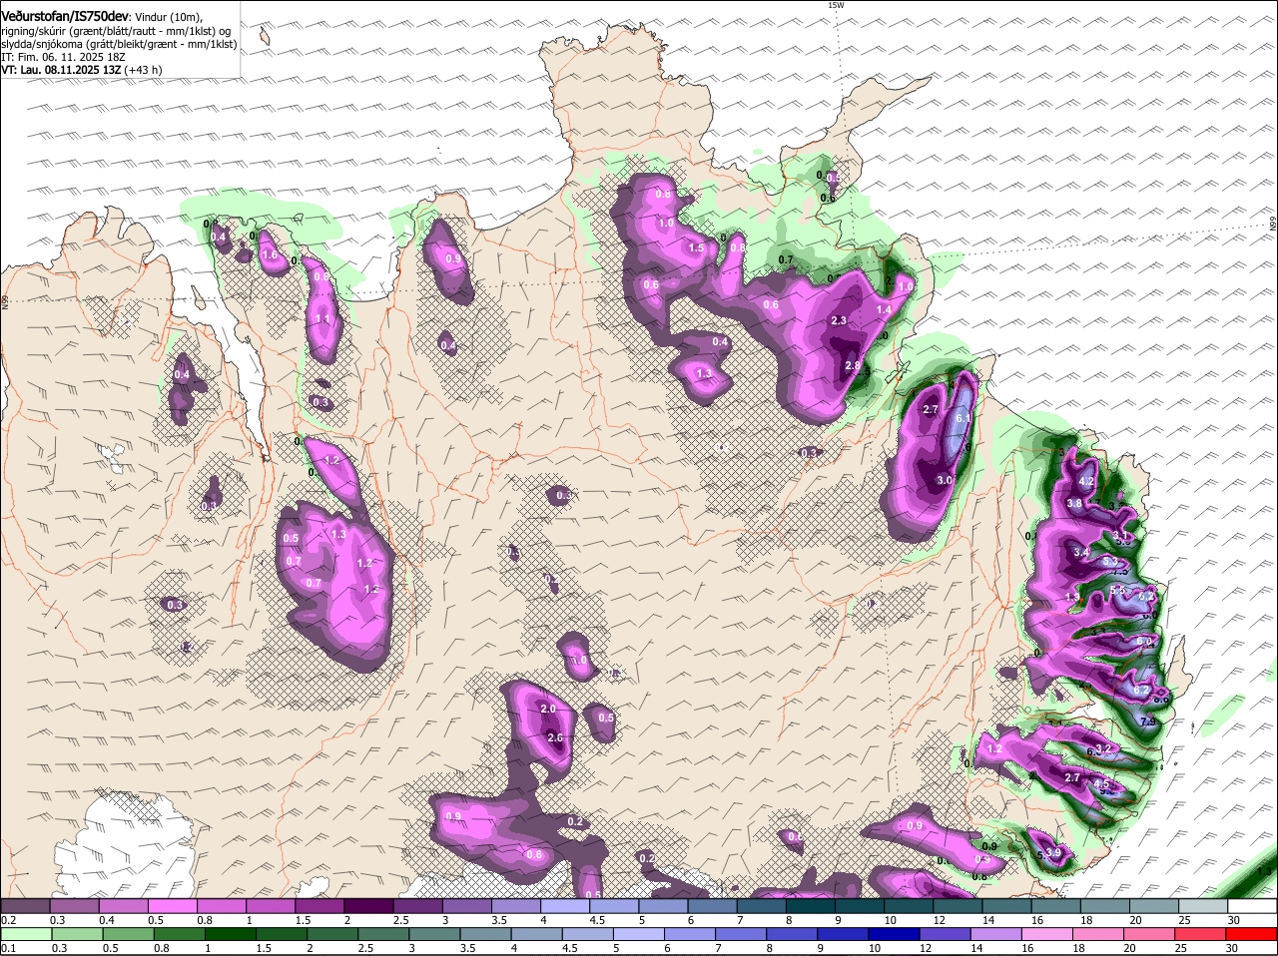The height and width of the screenshot is (956, 1278).
Task: Click the 0.2 label on the snow scale
Action: click(x=8, y=919)
